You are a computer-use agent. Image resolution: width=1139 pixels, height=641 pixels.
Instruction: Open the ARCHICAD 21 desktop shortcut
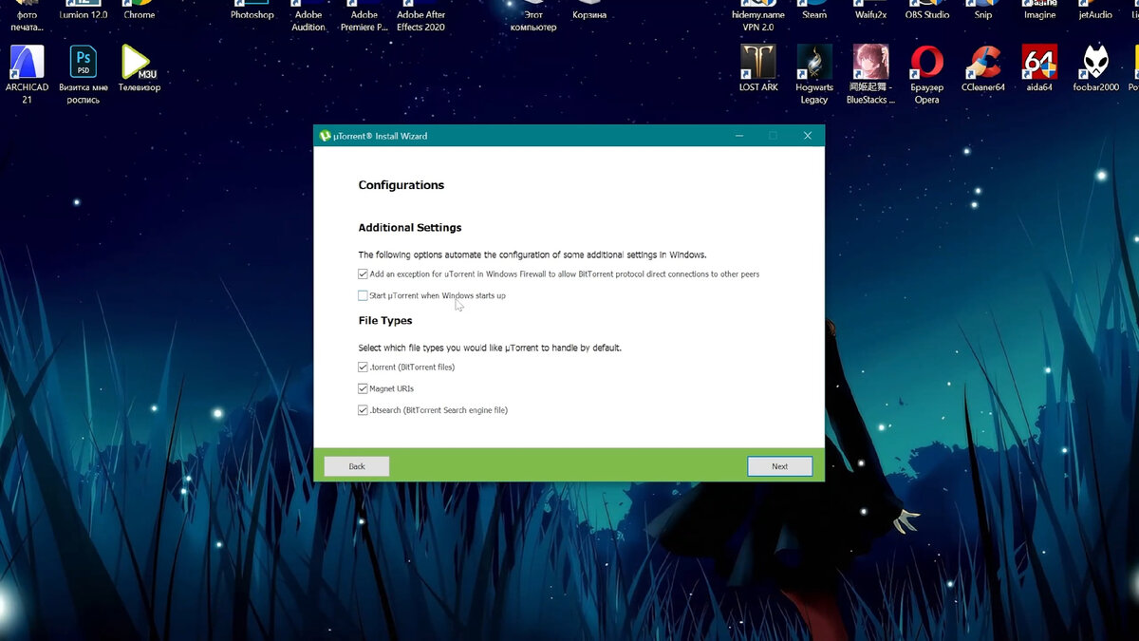tap(27, 72)
